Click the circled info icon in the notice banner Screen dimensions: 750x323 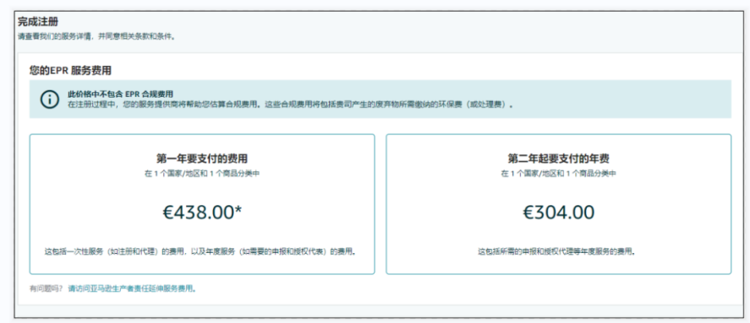[48, 100]
